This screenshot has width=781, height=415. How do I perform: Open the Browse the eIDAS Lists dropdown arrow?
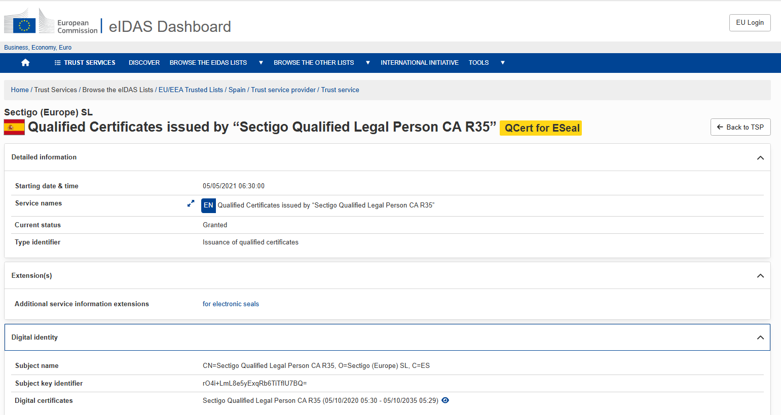pyautogui.click(x=261, y=63)
